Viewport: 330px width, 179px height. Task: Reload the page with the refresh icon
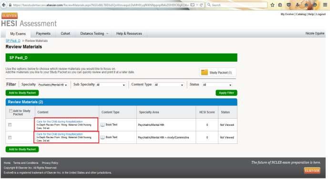pos(201,5)
